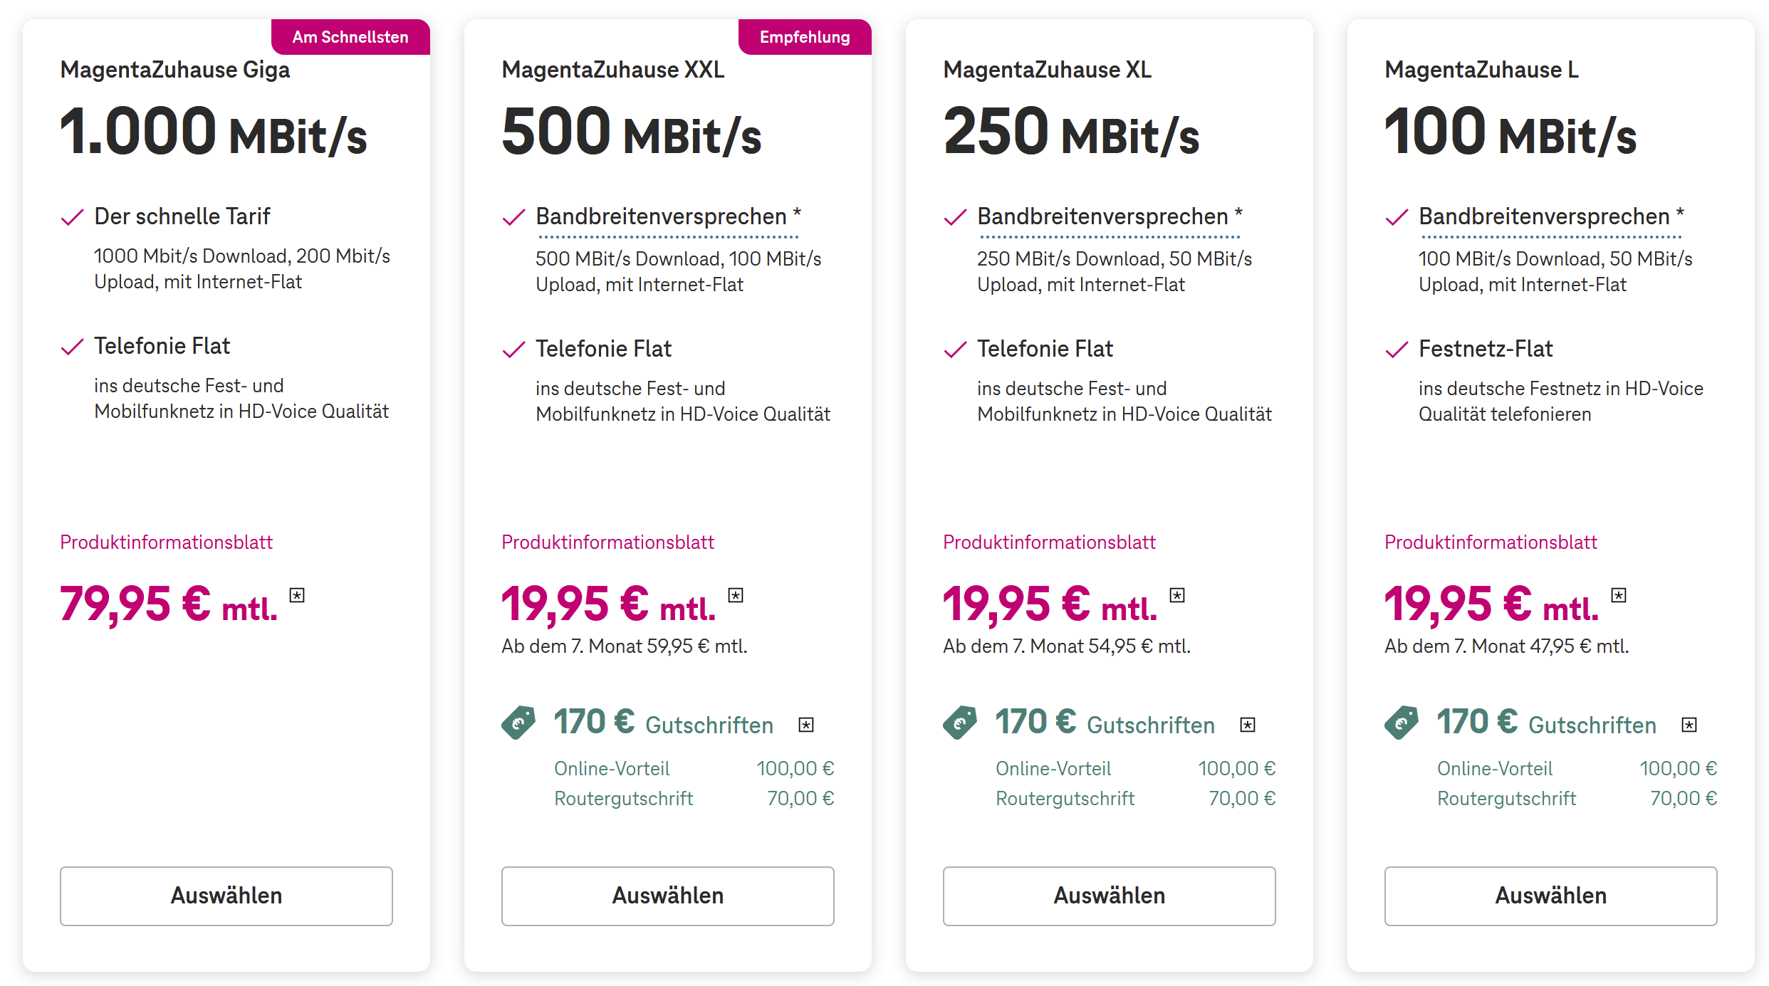Click footnote icon next to L Gutschriften
1769x986 pixels.
(x=1689, y=725)
